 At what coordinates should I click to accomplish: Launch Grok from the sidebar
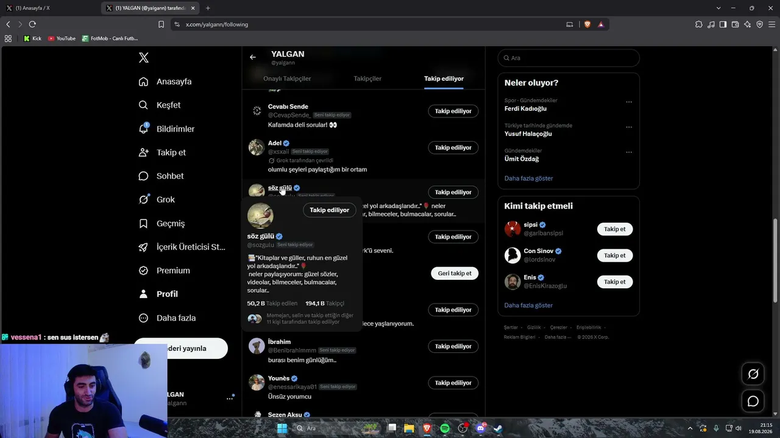(157, 200)
